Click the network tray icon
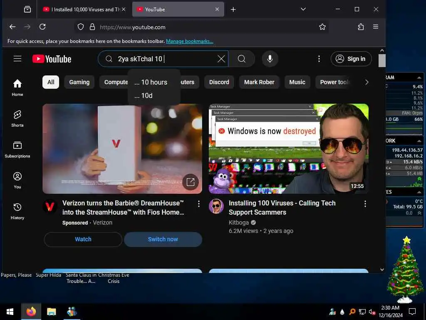The width and height of the screenshot is (426, 320). click(x=362, y=312)
